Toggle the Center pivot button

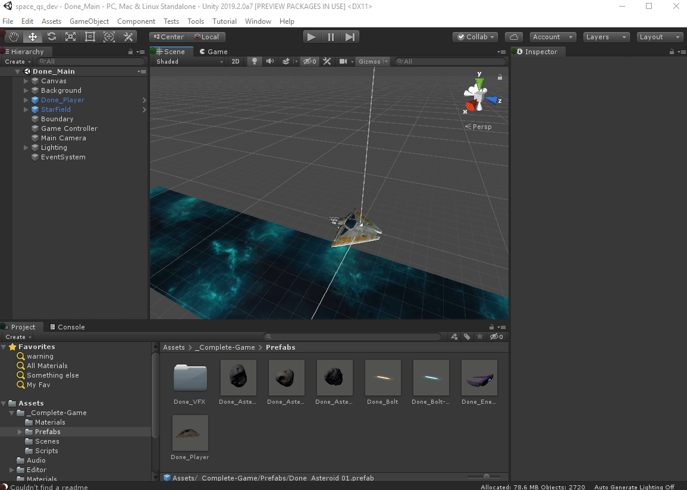coord(169,37)
